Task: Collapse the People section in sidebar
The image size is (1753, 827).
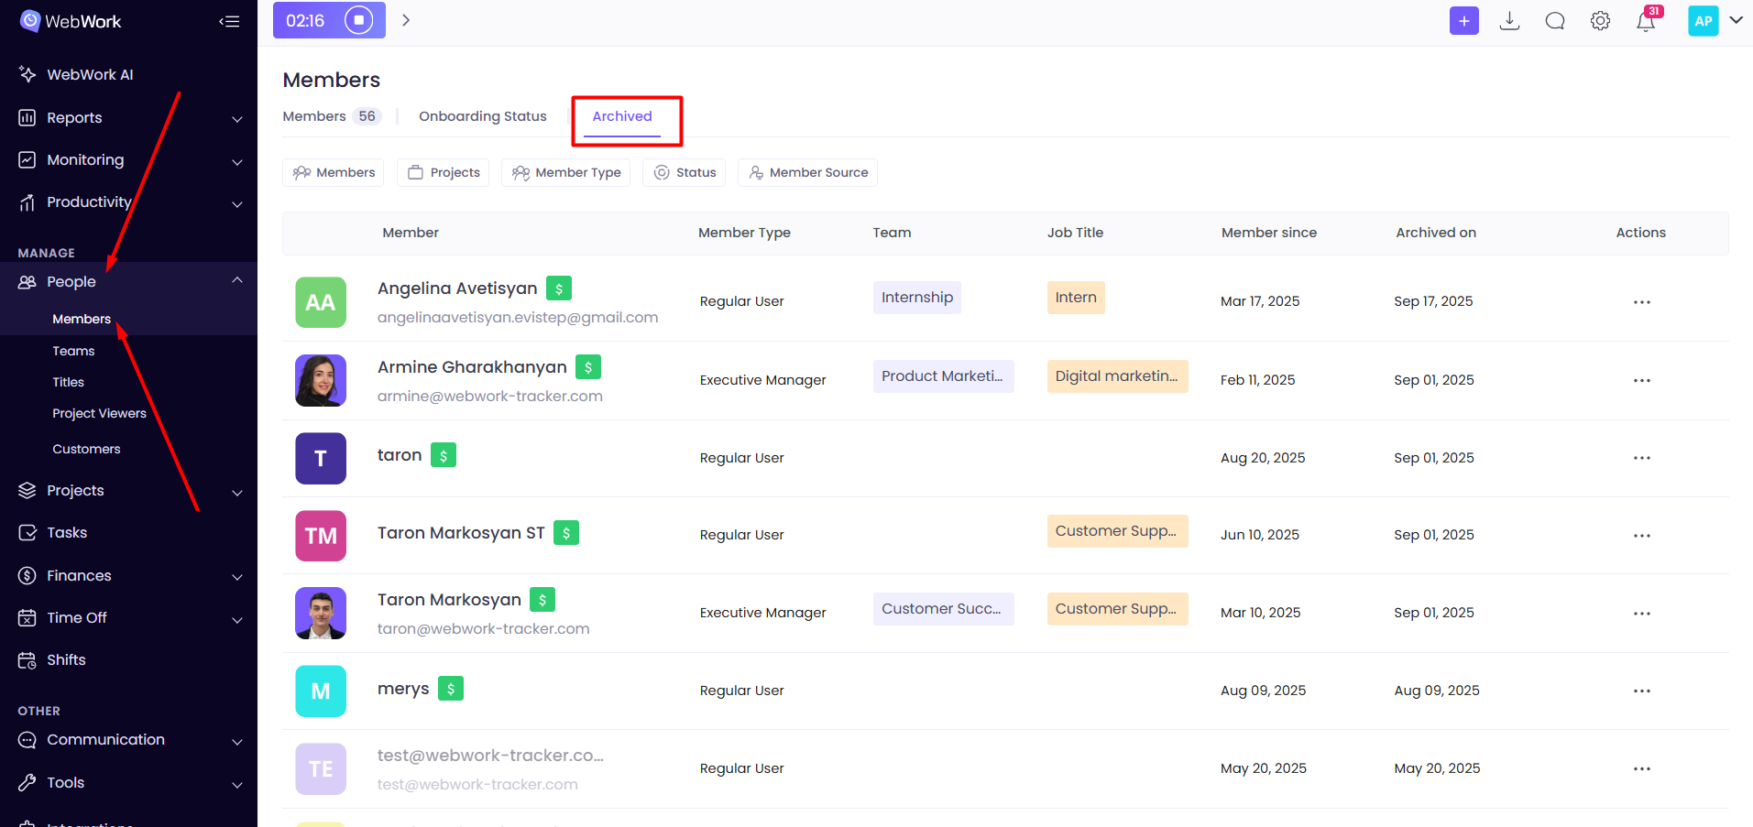Action: [x=237, y=280]
